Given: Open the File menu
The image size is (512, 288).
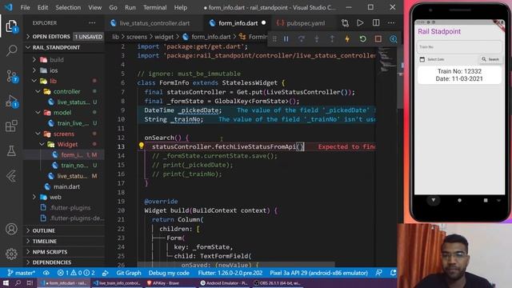Looking at the screenshot, I should click(25, 7).
